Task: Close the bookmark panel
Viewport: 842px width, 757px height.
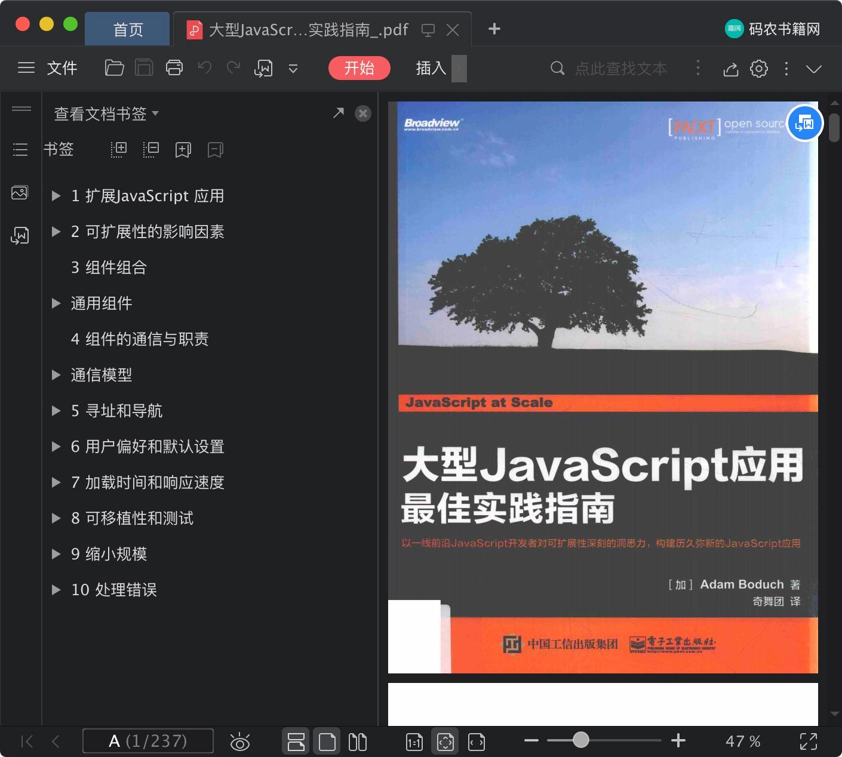Action: pos(363,113)
